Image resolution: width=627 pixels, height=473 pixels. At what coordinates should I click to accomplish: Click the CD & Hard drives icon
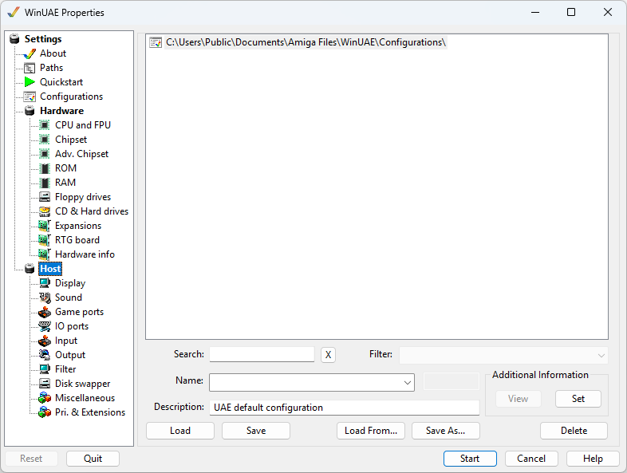(45, 211)
